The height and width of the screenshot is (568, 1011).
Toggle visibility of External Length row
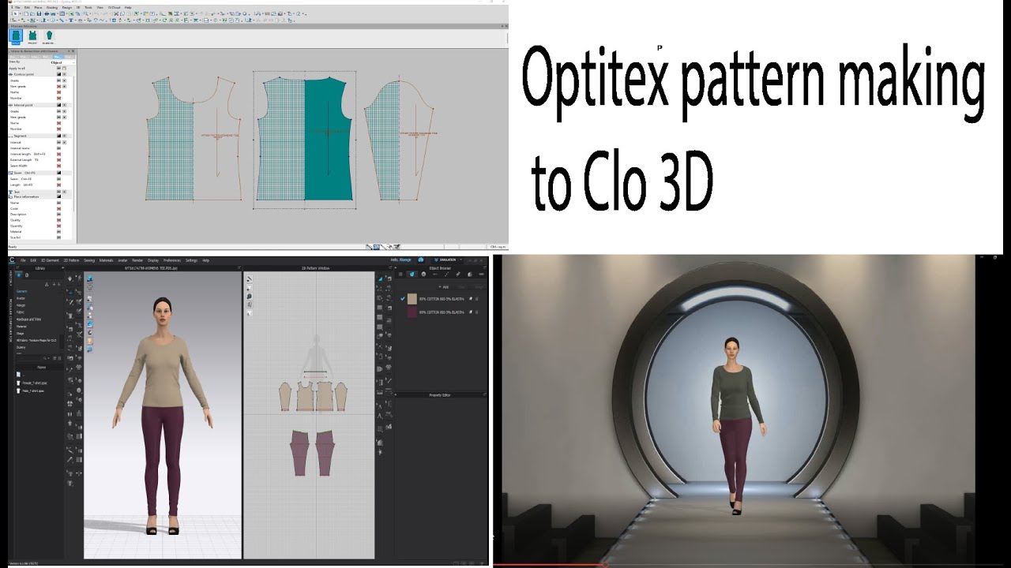click(58, 160)
